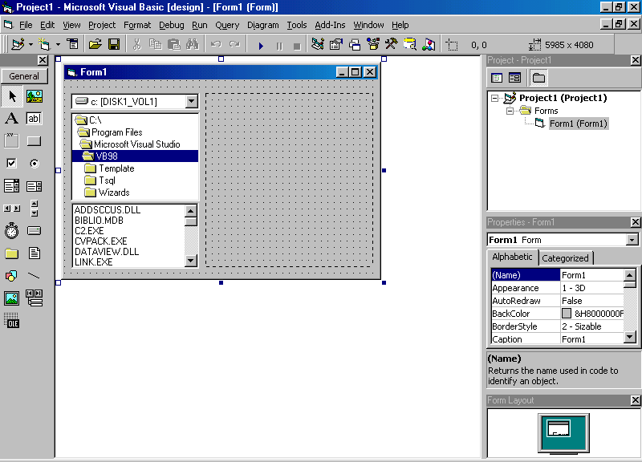Open the Project Explorer toolbar icon

click(317, 44)
